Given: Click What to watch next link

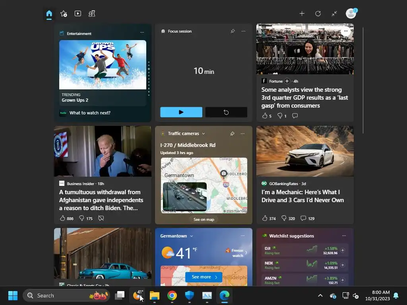Looking at the screenshot, I should click(x=90, y=113).
